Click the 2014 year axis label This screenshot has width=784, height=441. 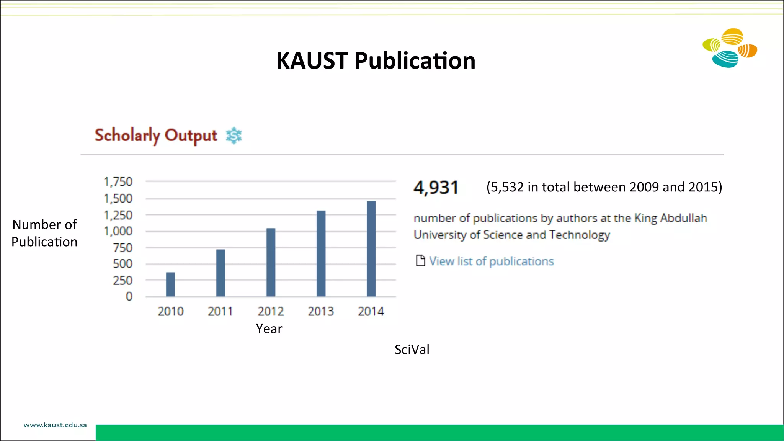click(x=371, y=311)
